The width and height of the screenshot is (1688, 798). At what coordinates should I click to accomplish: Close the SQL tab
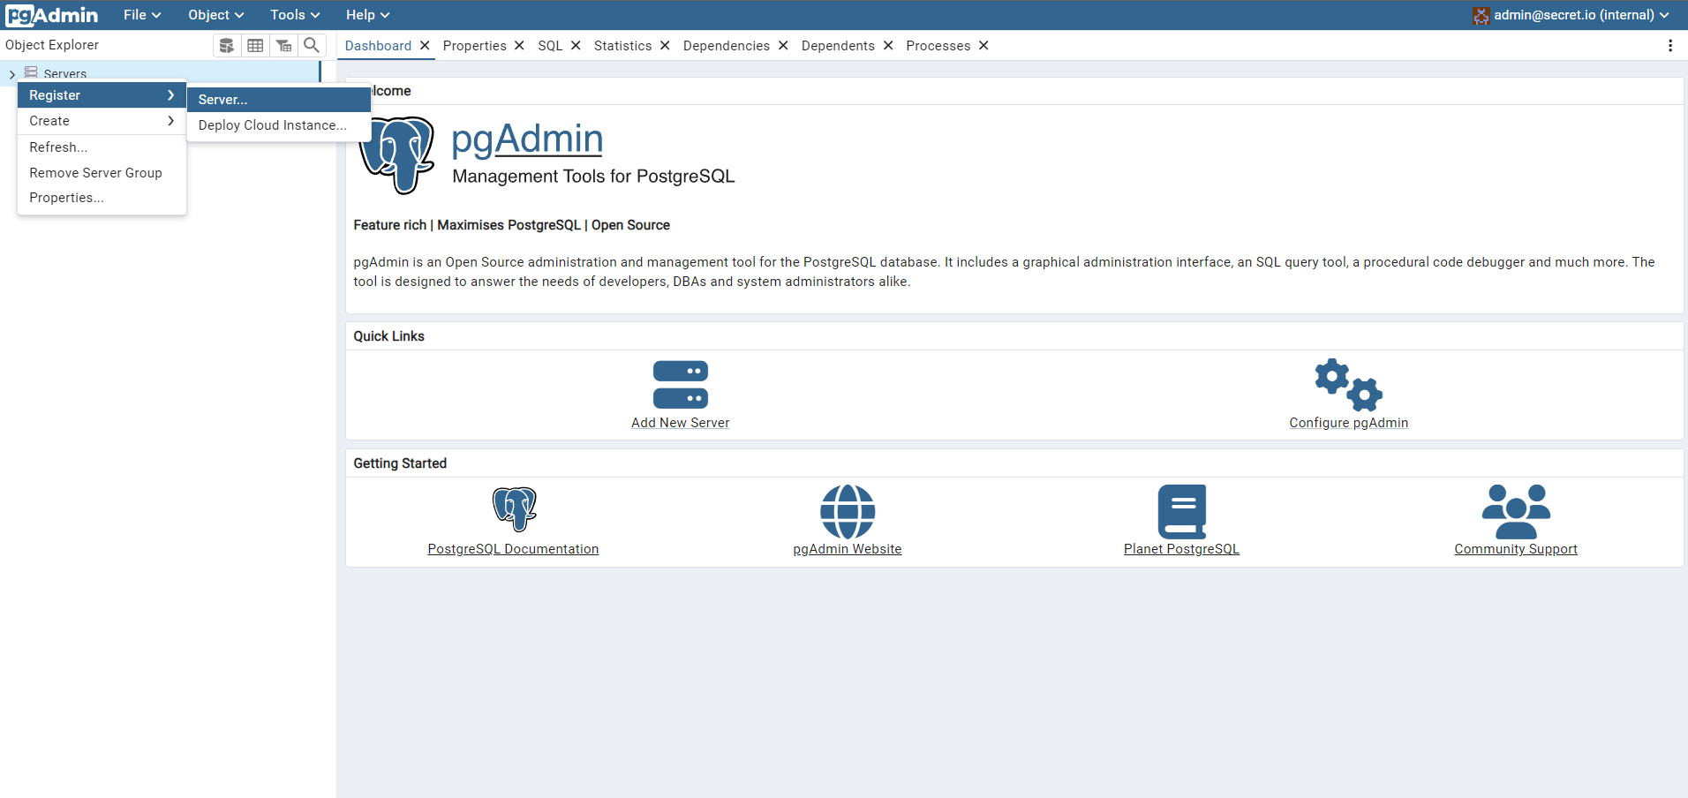[x=576, y=46]
